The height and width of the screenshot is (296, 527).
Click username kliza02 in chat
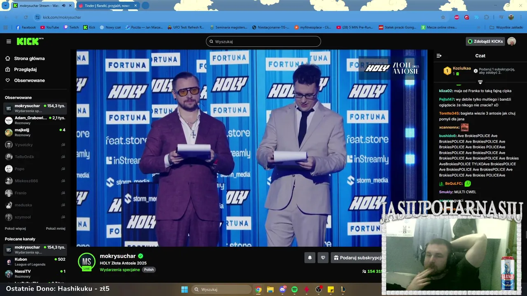[445, 91]
